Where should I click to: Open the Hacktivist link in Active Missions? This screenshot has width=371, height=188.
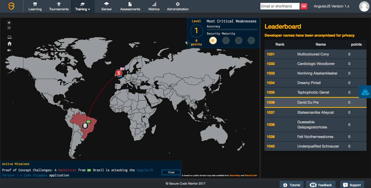[67, 170]
